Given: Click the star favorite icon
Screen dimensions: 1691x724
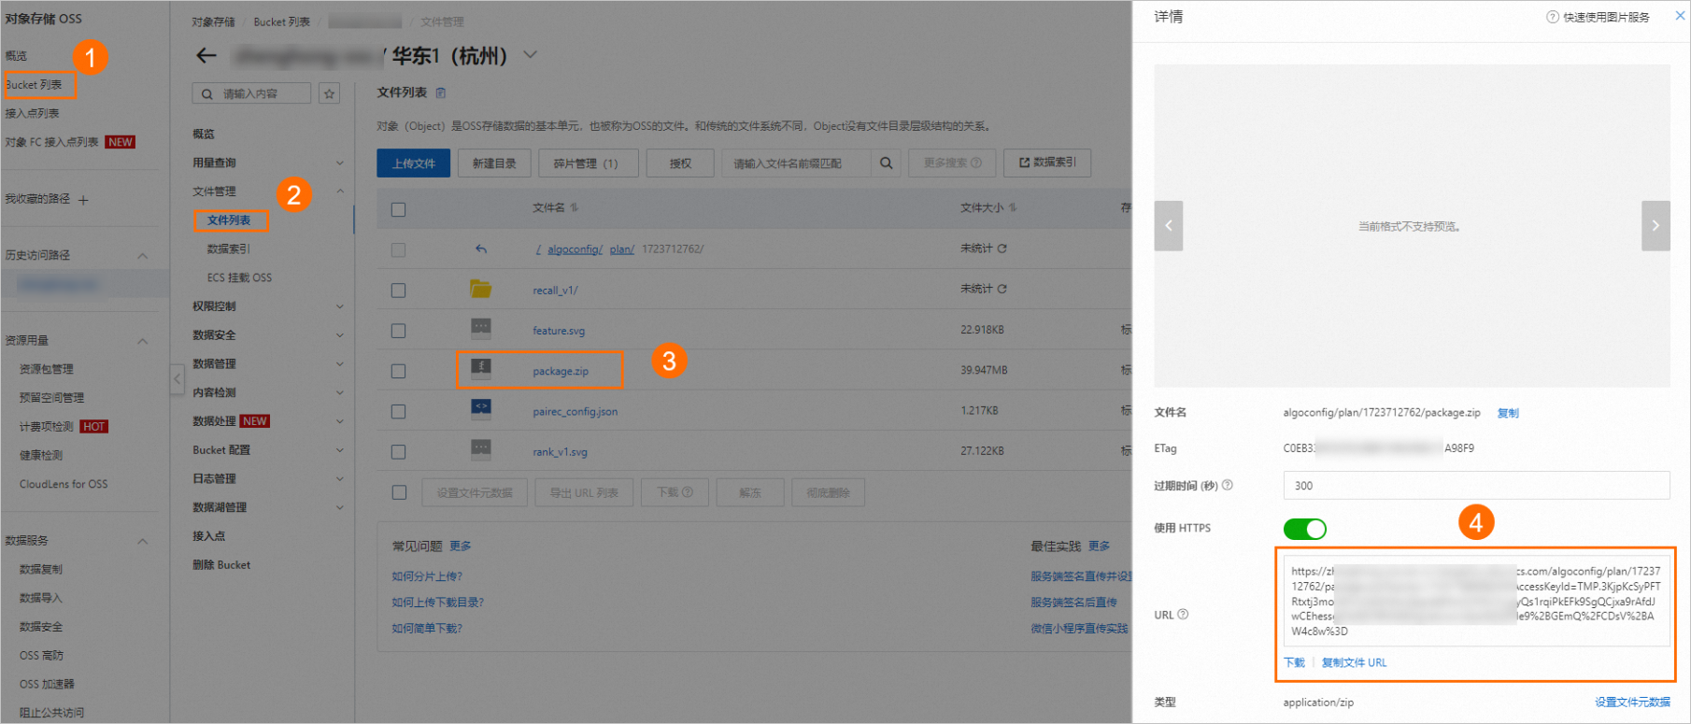Looking at the screenshot, I should [329, 93].
